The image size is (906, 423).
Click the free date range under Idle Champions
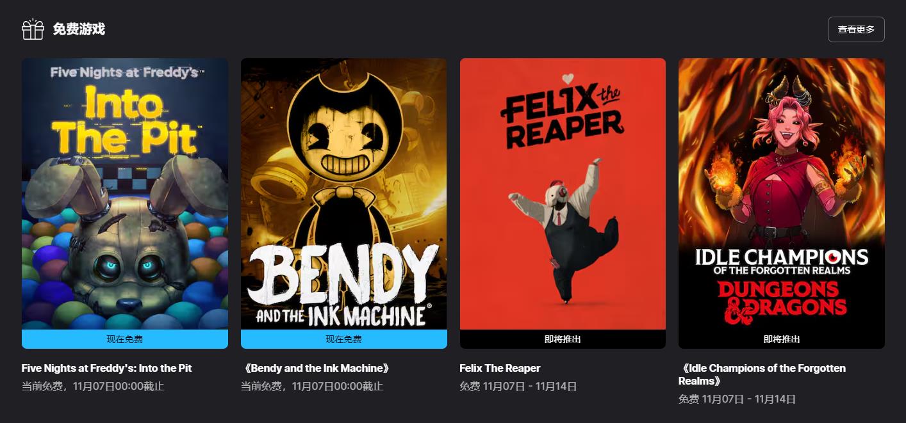(x=737, y=399)
